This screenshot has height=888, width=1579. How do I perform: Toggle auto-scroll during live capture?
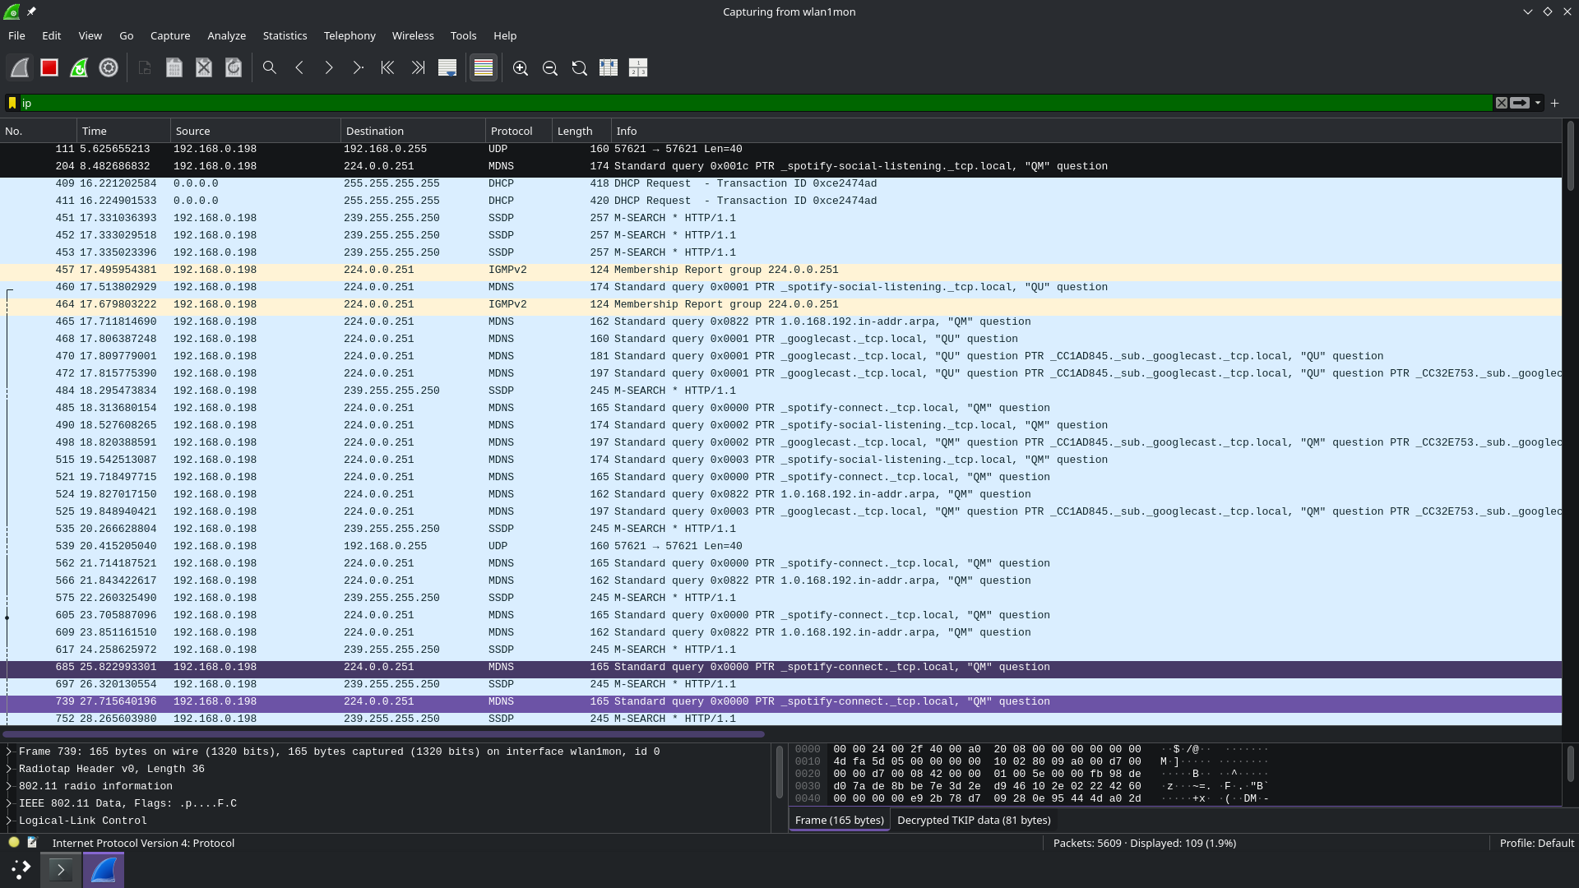pyautogui.click(x=447, y=68)
